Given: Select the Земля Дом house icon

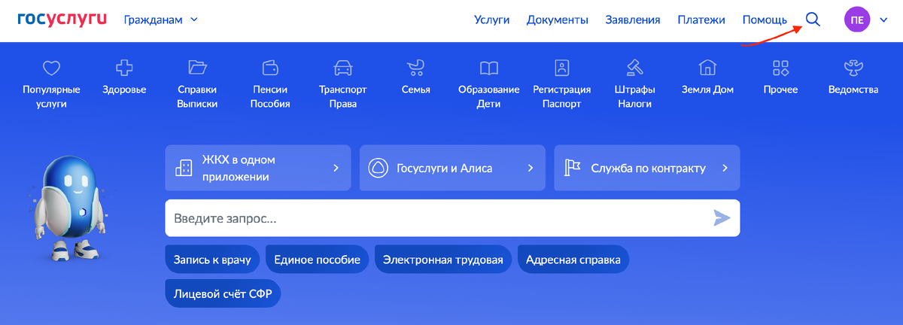Looking at the screenshot, I should pyautogui.click(x=707, y=68).
